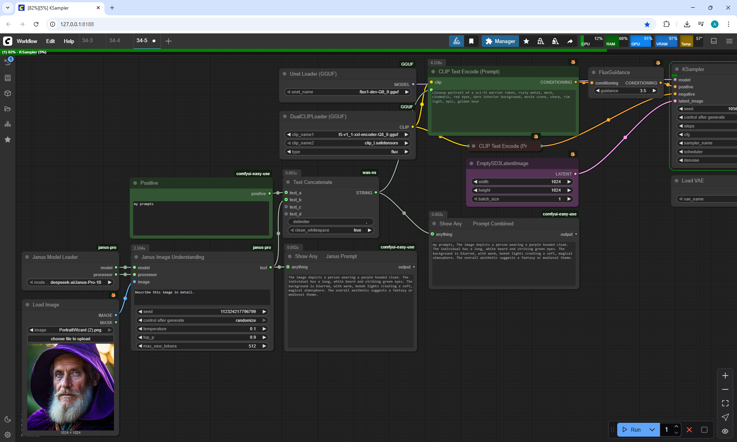The width and height of the screenshot is (737, 442).
Task: Open the queue history sidebar icon
Action: pyautogui.click(x=8, y=61)
